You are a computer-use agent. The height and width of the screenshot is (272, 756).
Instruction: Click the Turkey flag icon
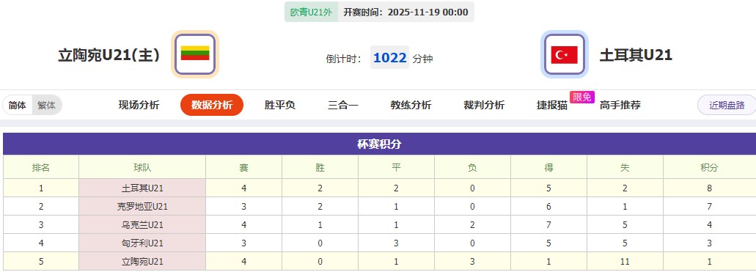point(564,54)
